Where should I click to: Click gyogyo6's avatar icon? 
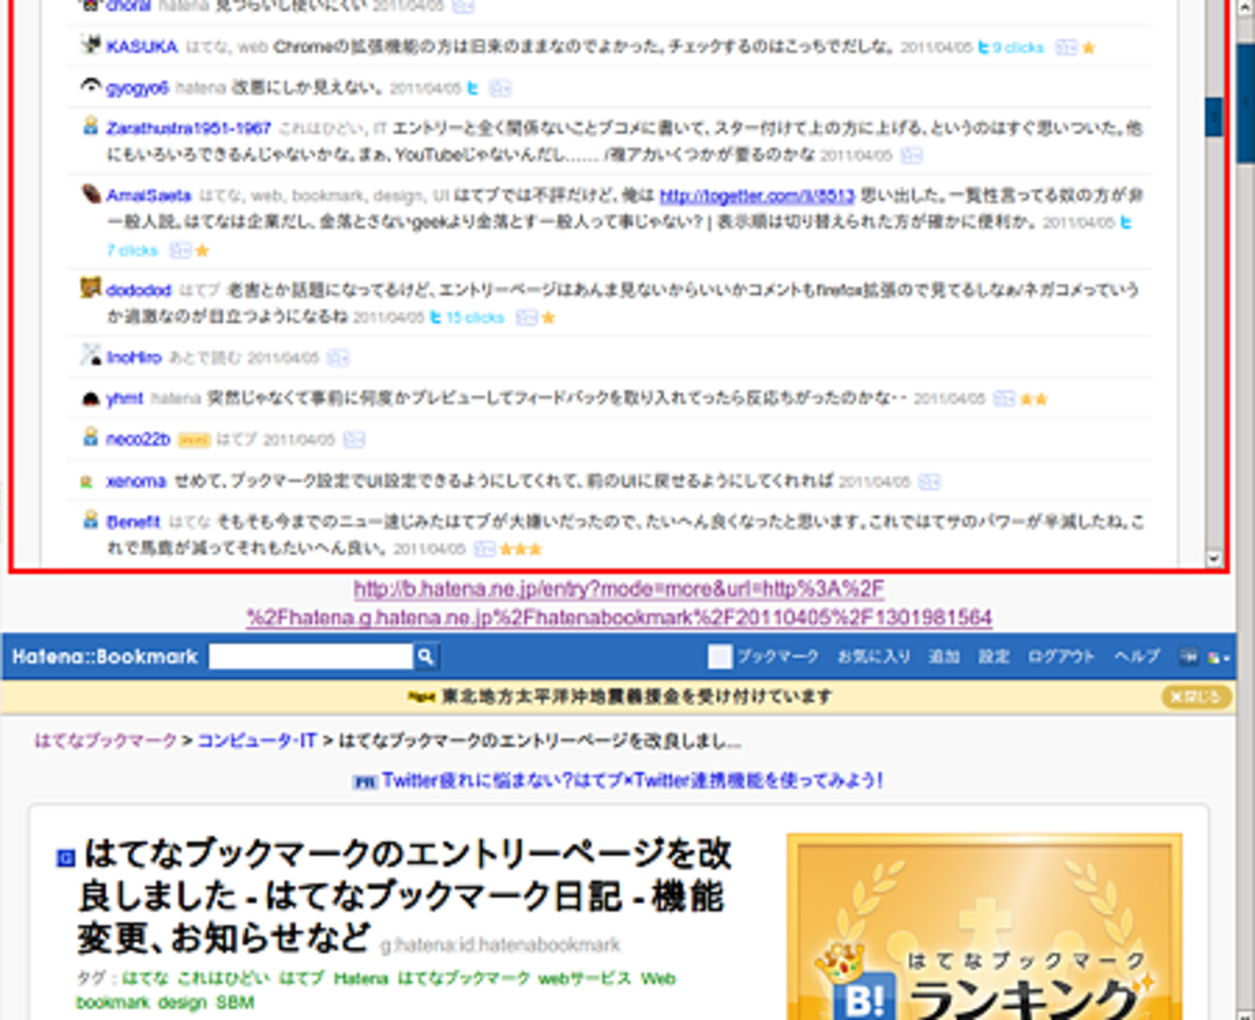91,86
